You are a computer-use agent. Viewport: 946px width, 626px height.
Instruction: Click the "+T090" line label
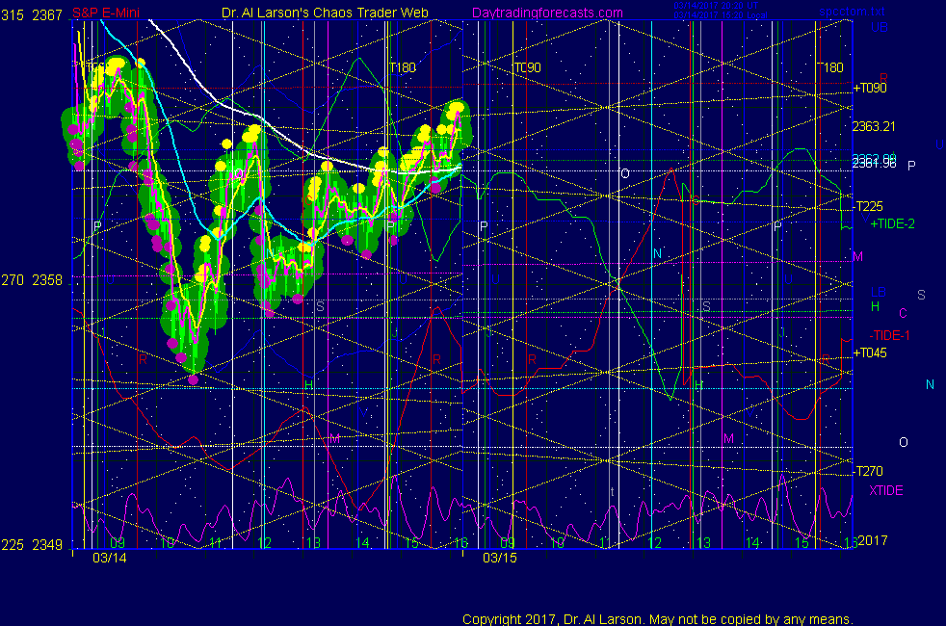(870, 88)
